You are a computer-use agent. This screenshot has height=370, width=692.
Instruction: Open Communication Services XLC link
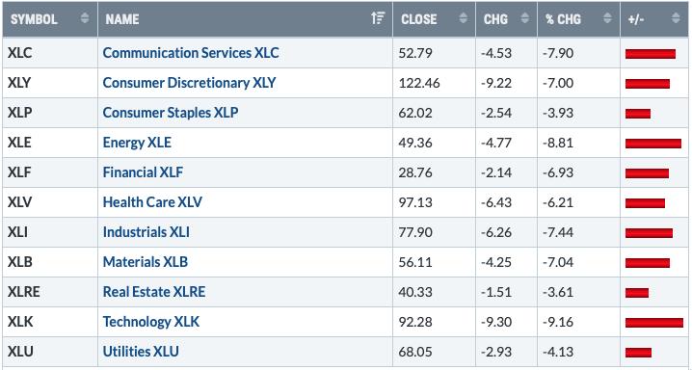click(x=191, y=53)
